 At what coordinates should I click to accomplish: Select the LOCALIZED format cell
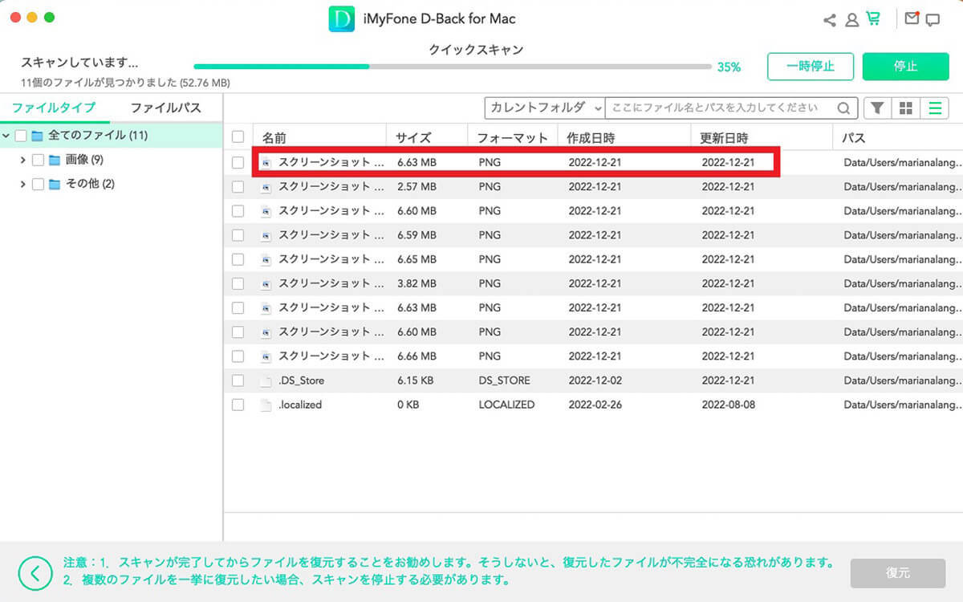tap(506, 405)
